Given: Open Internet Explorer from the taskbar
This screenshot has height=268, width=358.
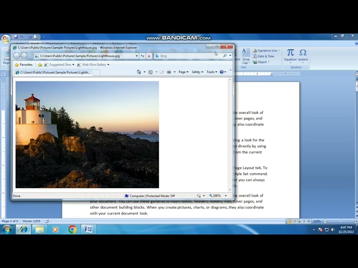Looking at the screenshot, I should [23, 229].
